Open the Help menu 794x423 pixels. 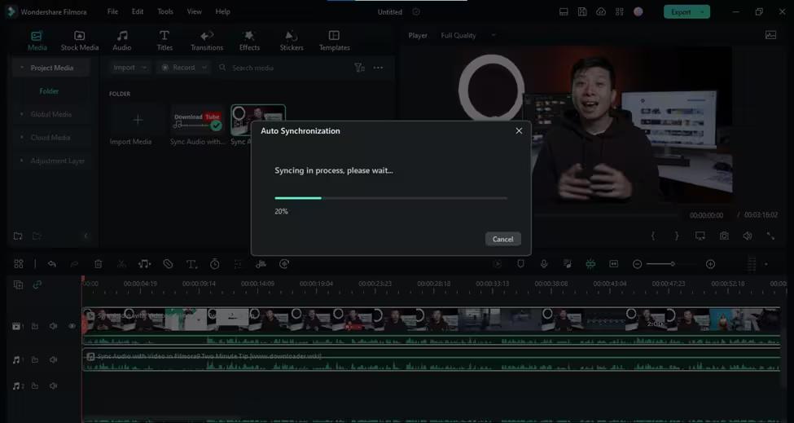(x=223, y=11)
